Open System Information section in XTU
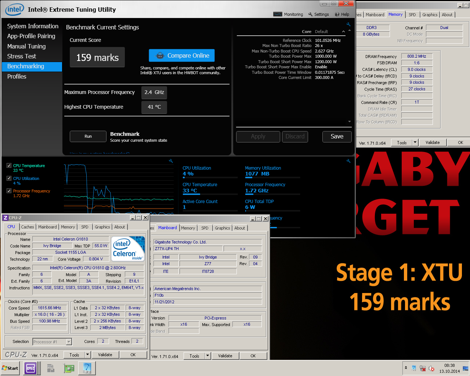The image size is (470, 376). point(33,26)
